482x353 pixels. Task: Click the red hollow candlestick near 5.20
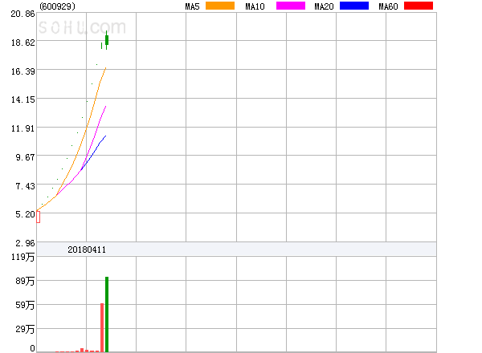pos(38,217)
